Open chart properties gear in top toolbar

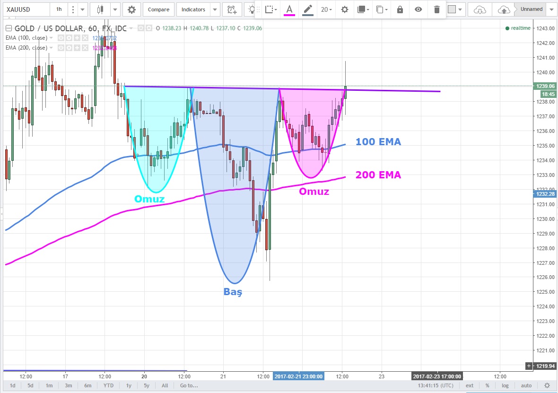click(131, 9)
